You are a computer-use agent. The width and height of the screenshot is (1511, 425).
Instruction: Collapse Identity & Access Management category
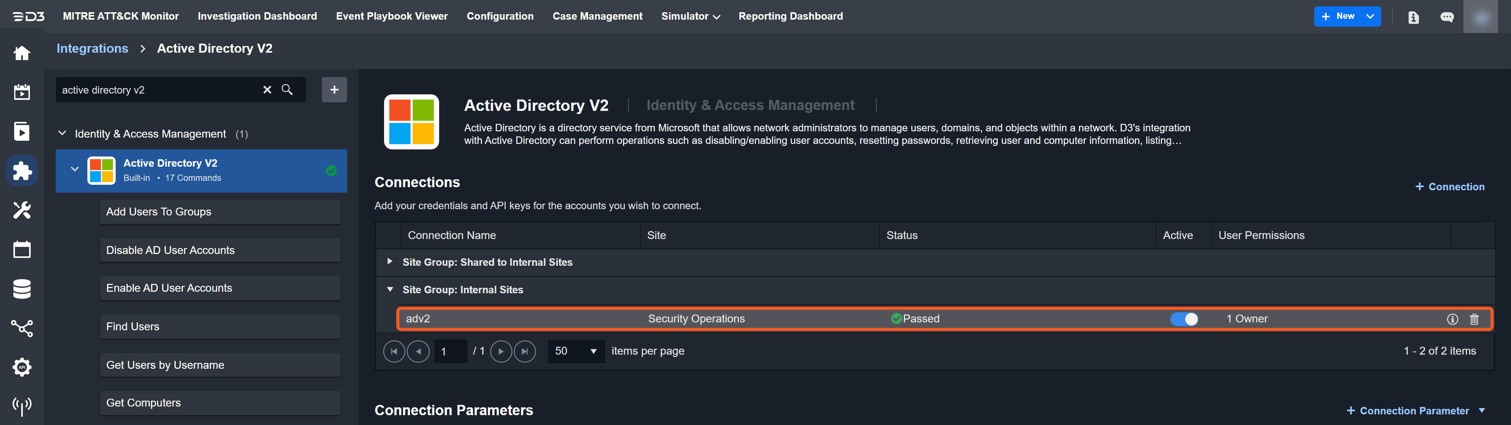62,134
